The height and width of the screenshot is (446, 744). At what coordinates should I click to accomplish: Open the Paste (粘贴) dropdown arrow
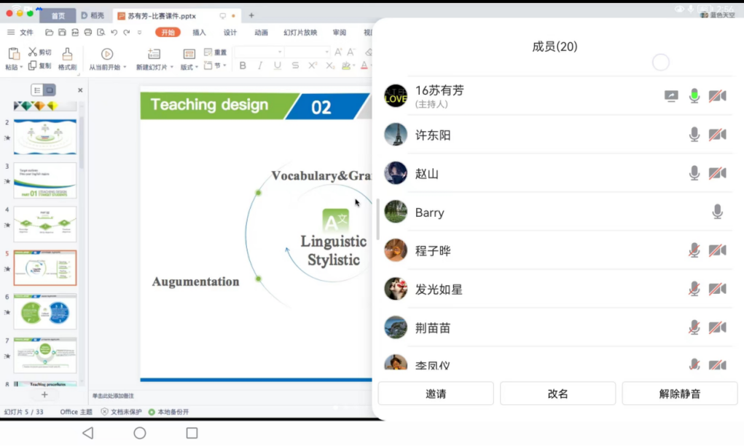(21, 67)
